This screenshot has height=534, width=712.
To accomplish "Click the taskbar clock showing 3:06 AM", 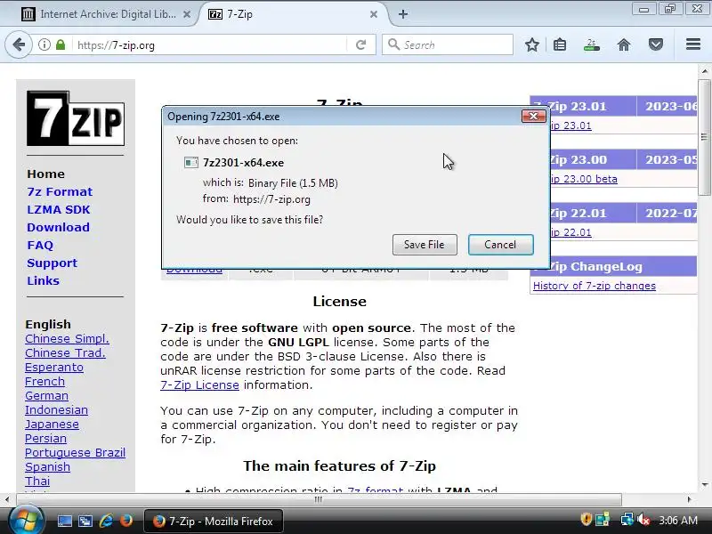I will (678, 520).
